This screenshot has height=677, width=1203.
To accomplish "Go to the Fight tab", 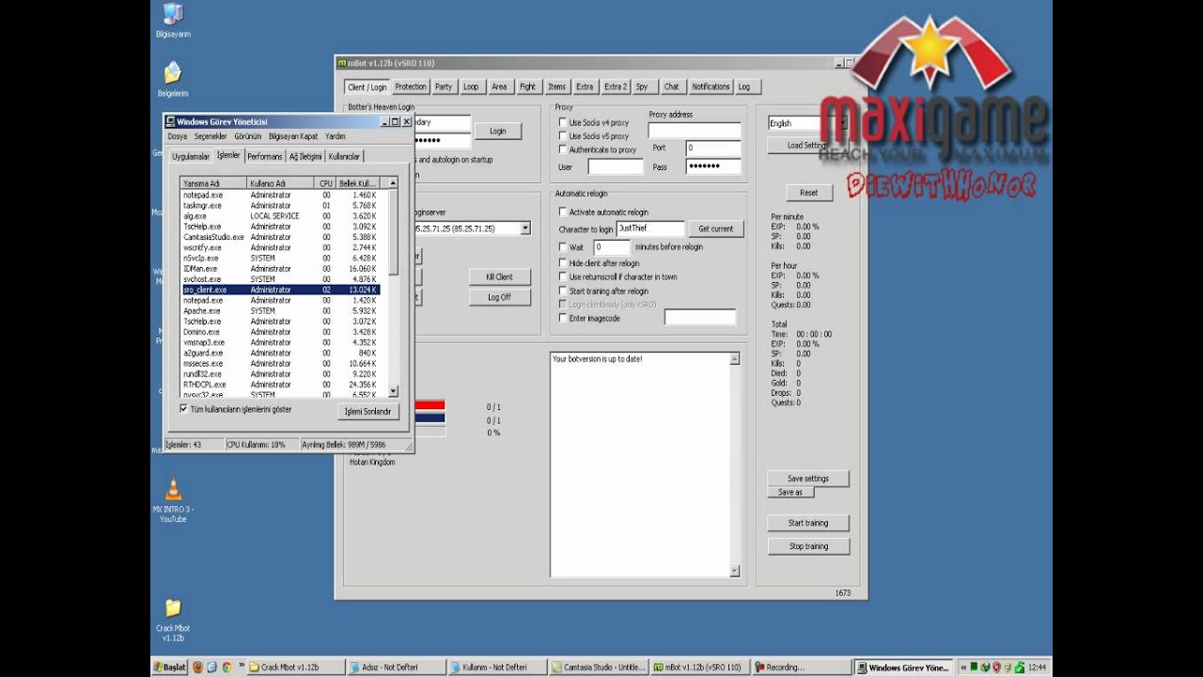I will click(x=527, y=87).
